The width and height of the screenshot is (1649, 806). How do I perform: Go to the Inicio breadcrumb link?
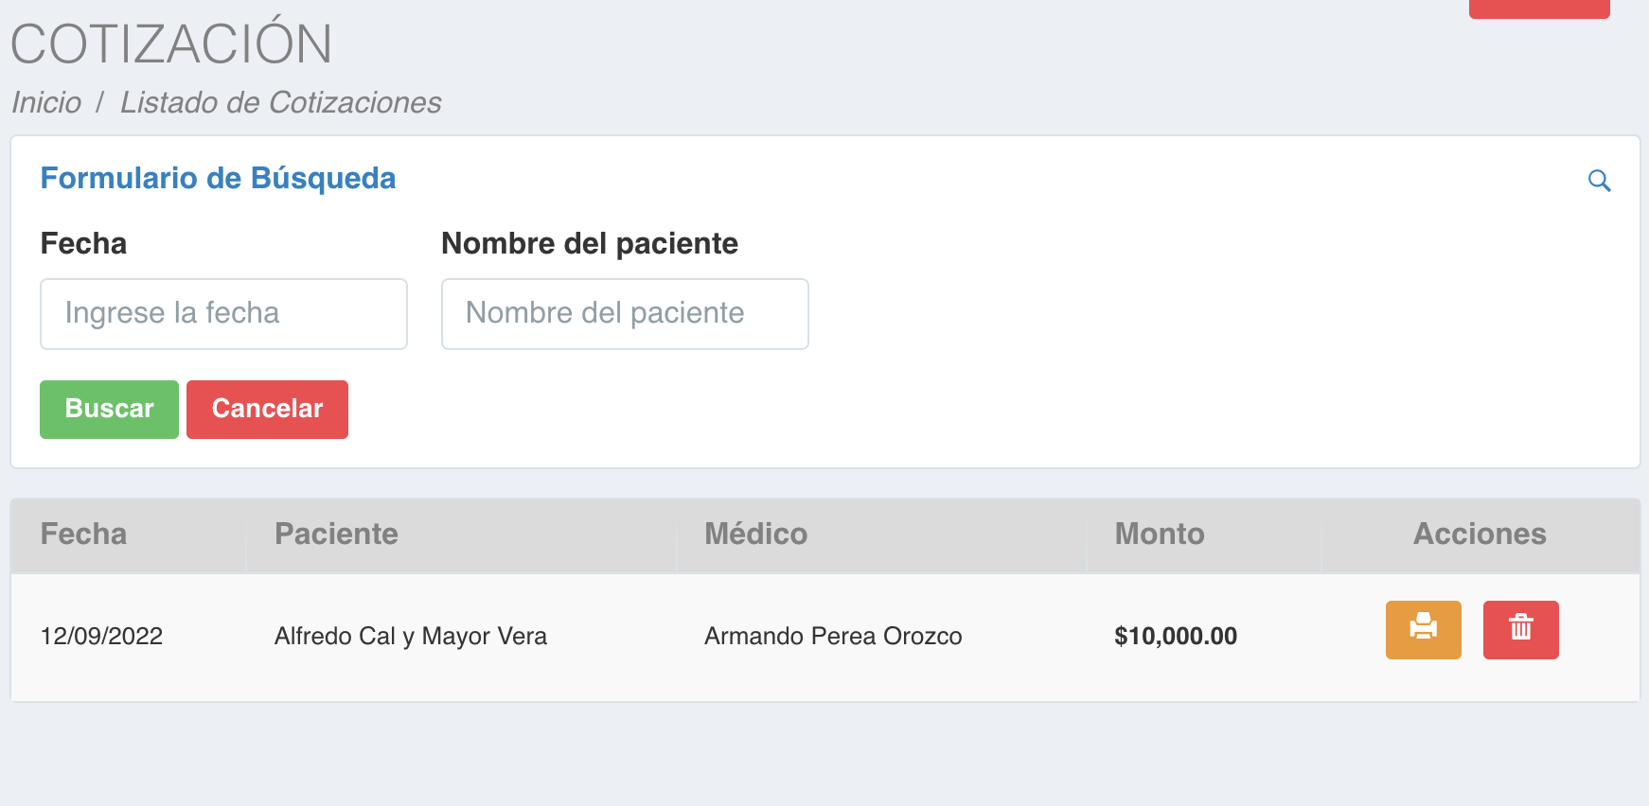click(x=46, y=102)
